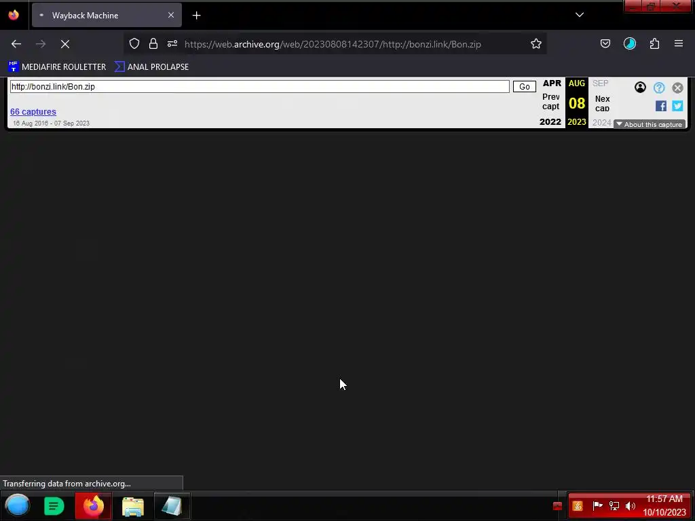Image resolution: width=695 pixels, height=521 pixels.
Task: Click the Firefox logo at top-left
Action: (14, 15)
